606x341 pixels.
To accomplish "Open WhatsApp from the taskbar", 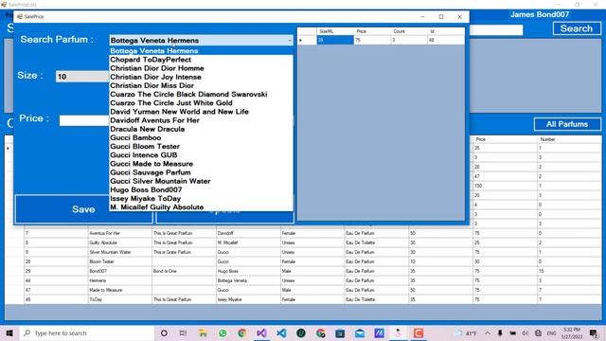I will click(x=223, y=332).
